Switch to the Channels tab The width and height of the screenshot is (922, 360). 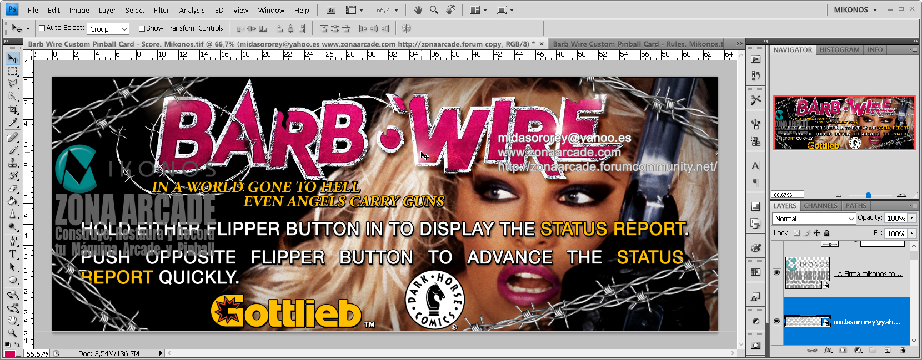[820, 206]
